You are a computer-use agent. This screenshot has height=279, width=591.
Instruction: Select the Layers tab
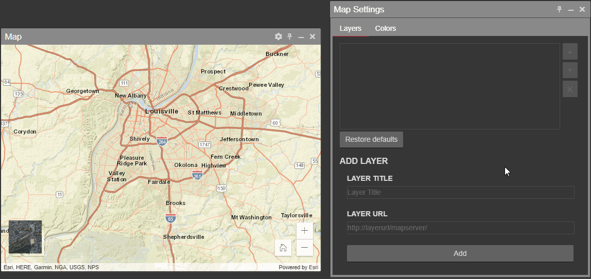[x=350, y=28]
